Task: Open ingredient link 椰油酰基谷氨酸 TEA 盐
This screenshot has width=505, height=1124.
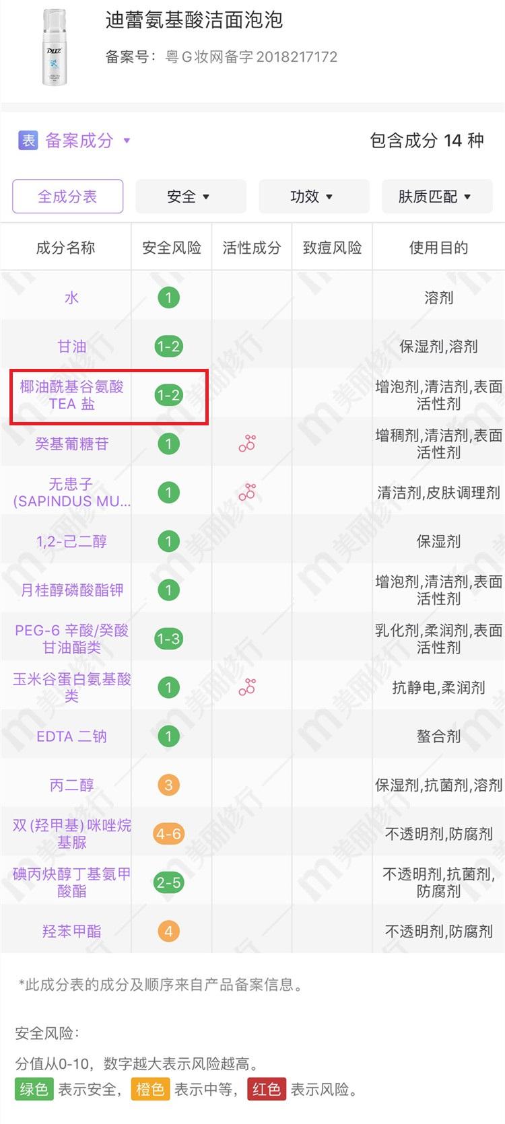Action: [x=72, y=395]
